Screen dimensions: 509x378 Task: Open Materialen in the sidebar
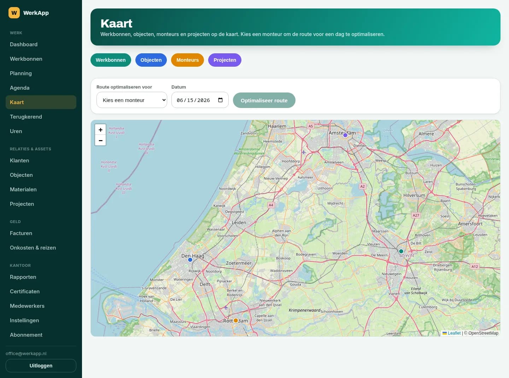point(41,190)
